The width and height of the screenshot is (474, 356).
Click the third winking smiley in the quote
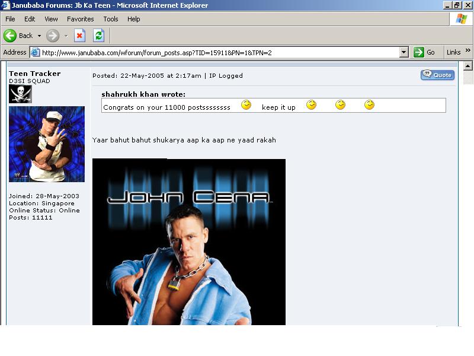[x=340, y=105]
